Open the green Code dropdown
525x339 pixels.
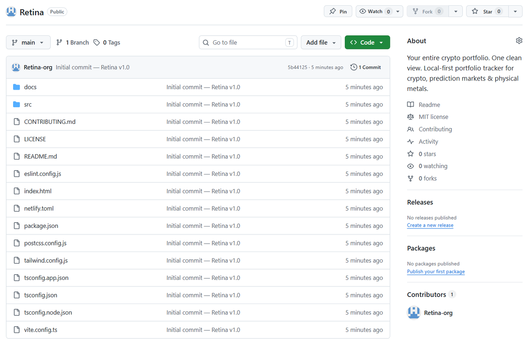(x=367, y=42)
